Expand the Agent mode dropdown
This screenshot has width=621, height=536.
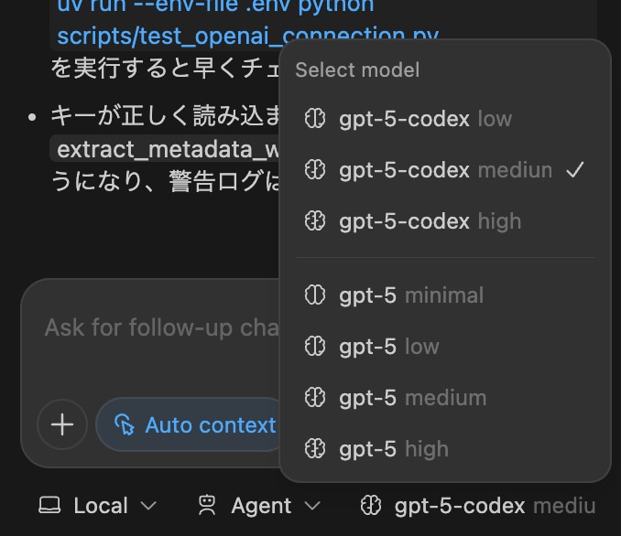click(260, 506)
